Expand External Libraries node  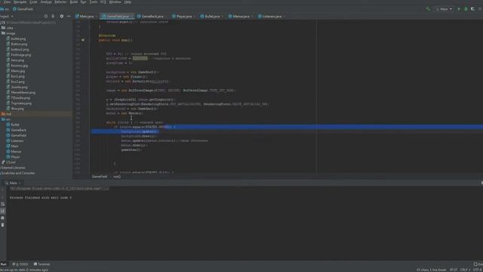click(x=13, y=168)
